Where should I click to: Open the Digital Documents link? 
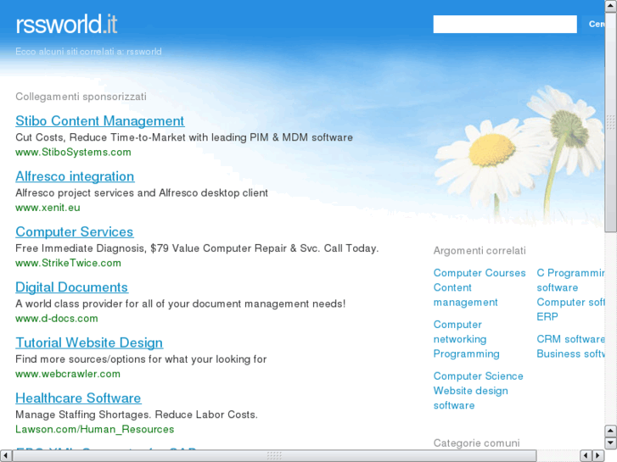click(x=71, y=287)
